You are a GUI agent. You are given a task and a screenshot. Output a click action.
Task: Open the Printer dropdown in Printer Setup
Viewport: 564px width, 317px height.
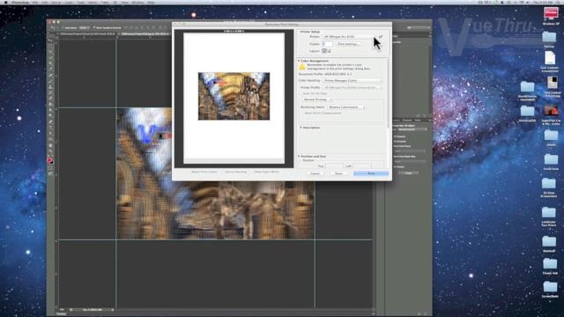(x=349, y=37)
